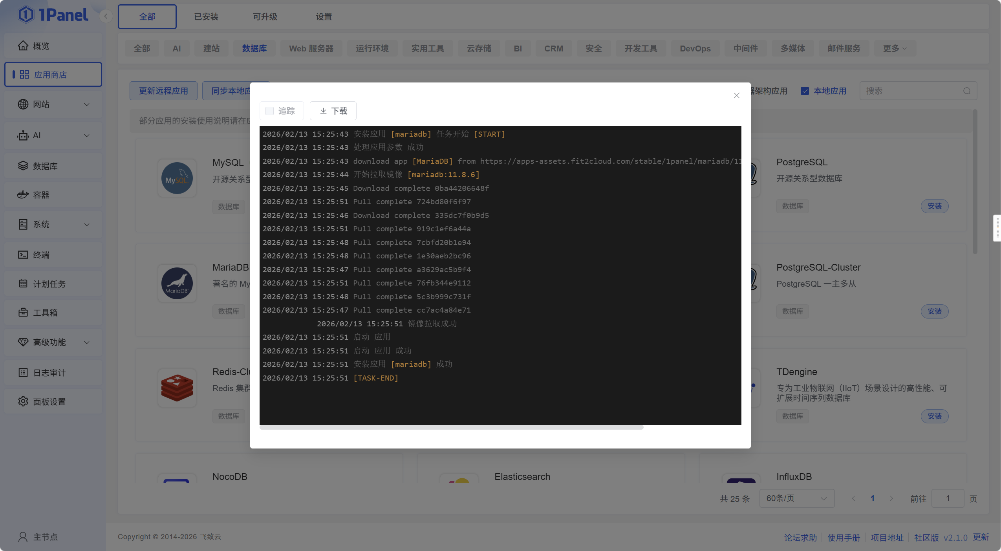Uncheck the 本地应用 checkbox
This screenshot has height=551, width=1001.
click(x=805, y=91)
